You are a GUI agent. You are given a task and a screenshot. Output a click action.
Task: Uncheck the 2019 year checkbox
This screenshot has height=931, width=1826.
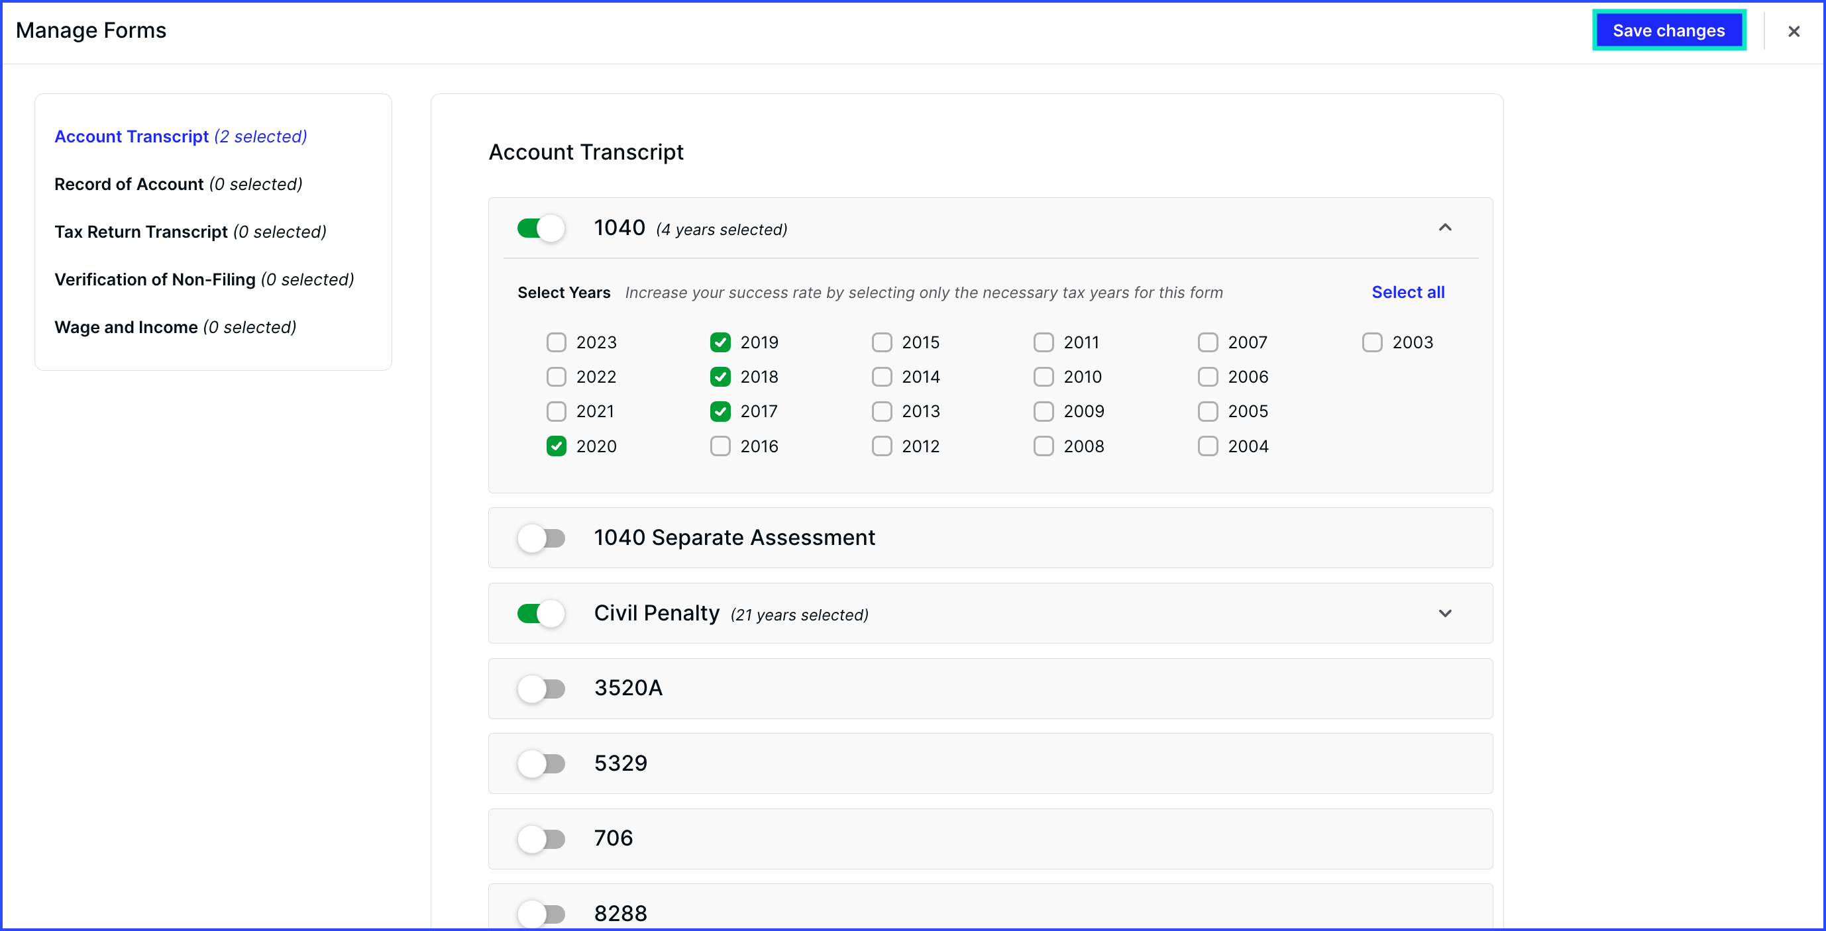click(x=720, y=342)
